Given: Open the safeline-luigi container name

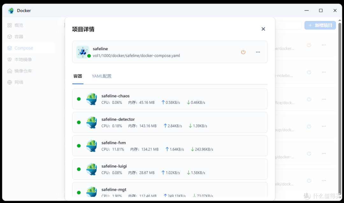Looking at the screenshot, I should (114, 166).
